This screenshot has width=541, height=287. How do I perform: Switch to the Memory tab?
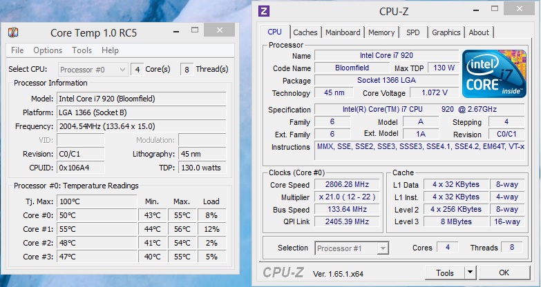(381, 32)
